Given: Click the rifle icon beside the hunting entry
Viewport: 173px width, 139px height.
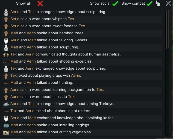Looking at the screenshot, I should tap(6, 83).
